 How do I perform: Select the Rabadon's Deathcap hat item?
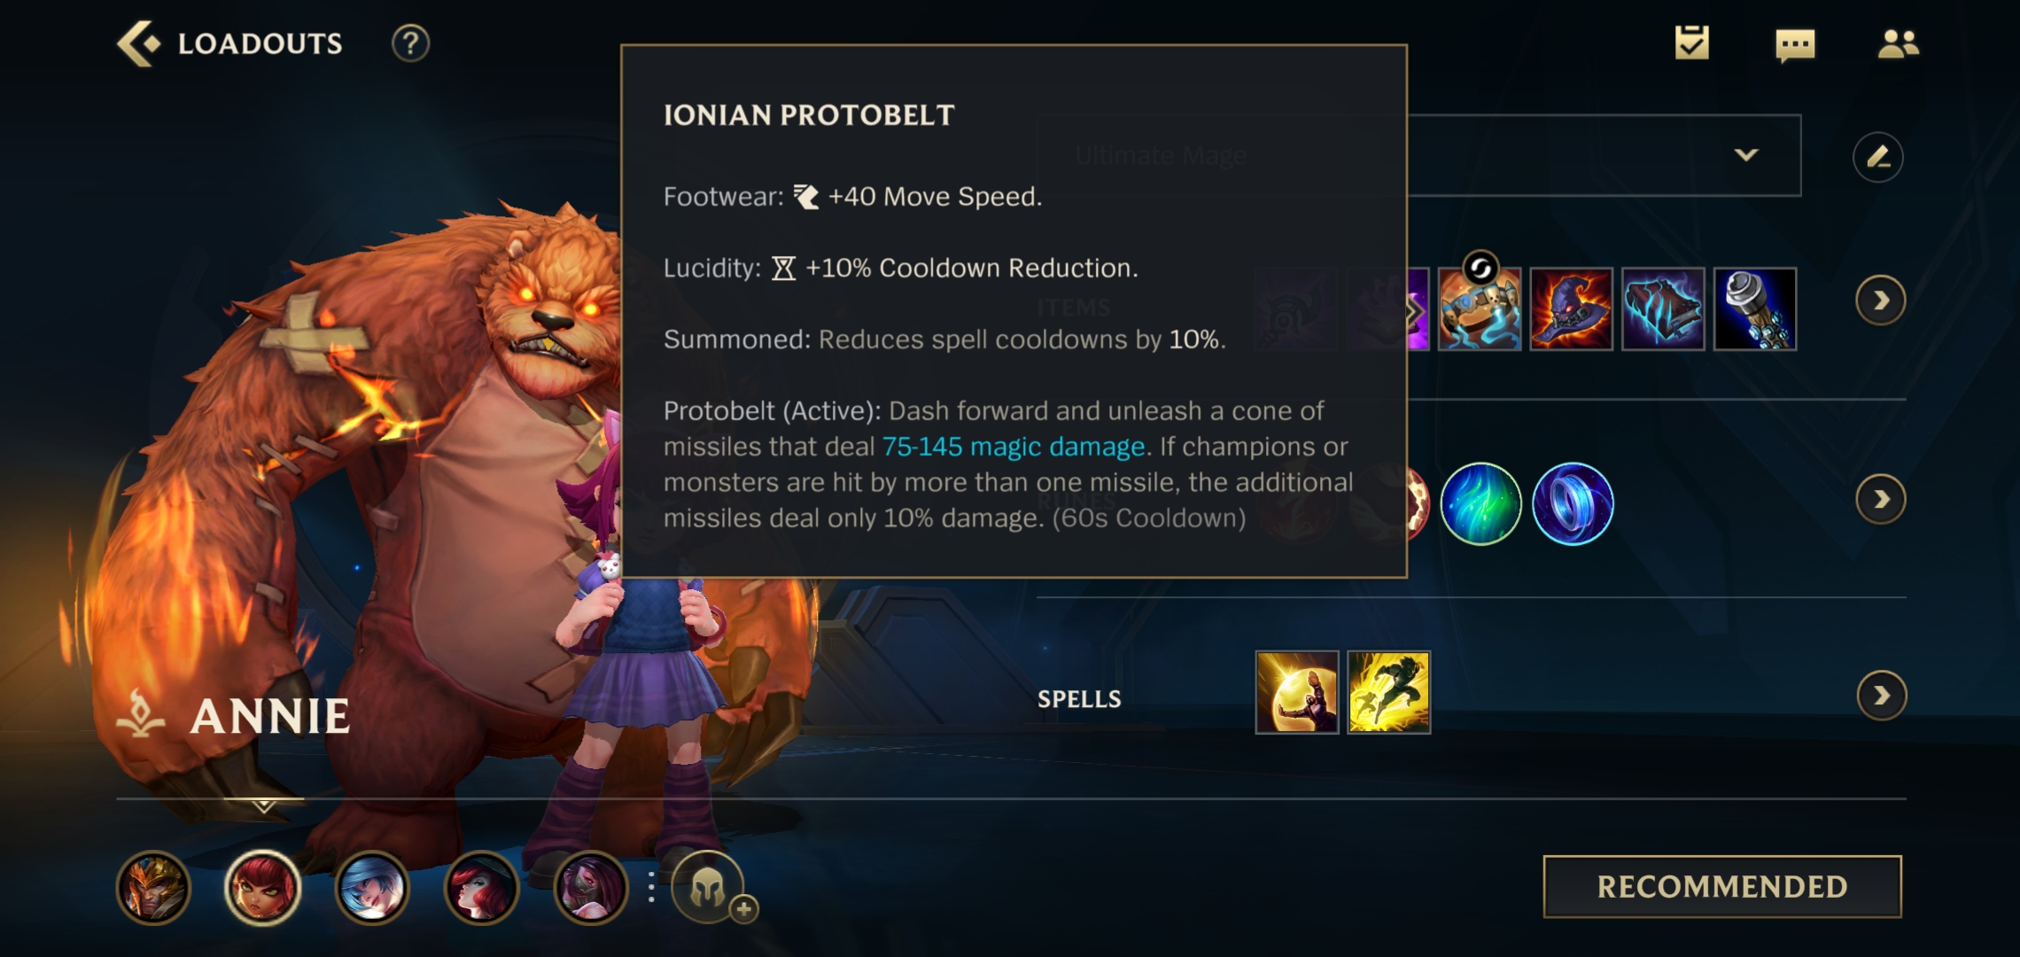pyautogui.click(x=1571, y=308)
